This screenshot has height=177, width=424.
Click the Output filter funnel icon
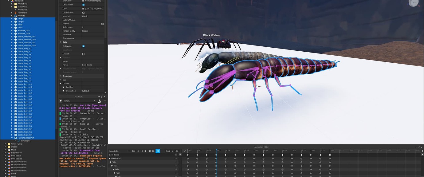coord(61,101)
